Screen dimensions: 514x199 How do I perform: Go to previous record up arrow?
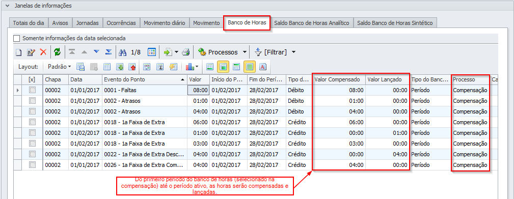(84, 52)
